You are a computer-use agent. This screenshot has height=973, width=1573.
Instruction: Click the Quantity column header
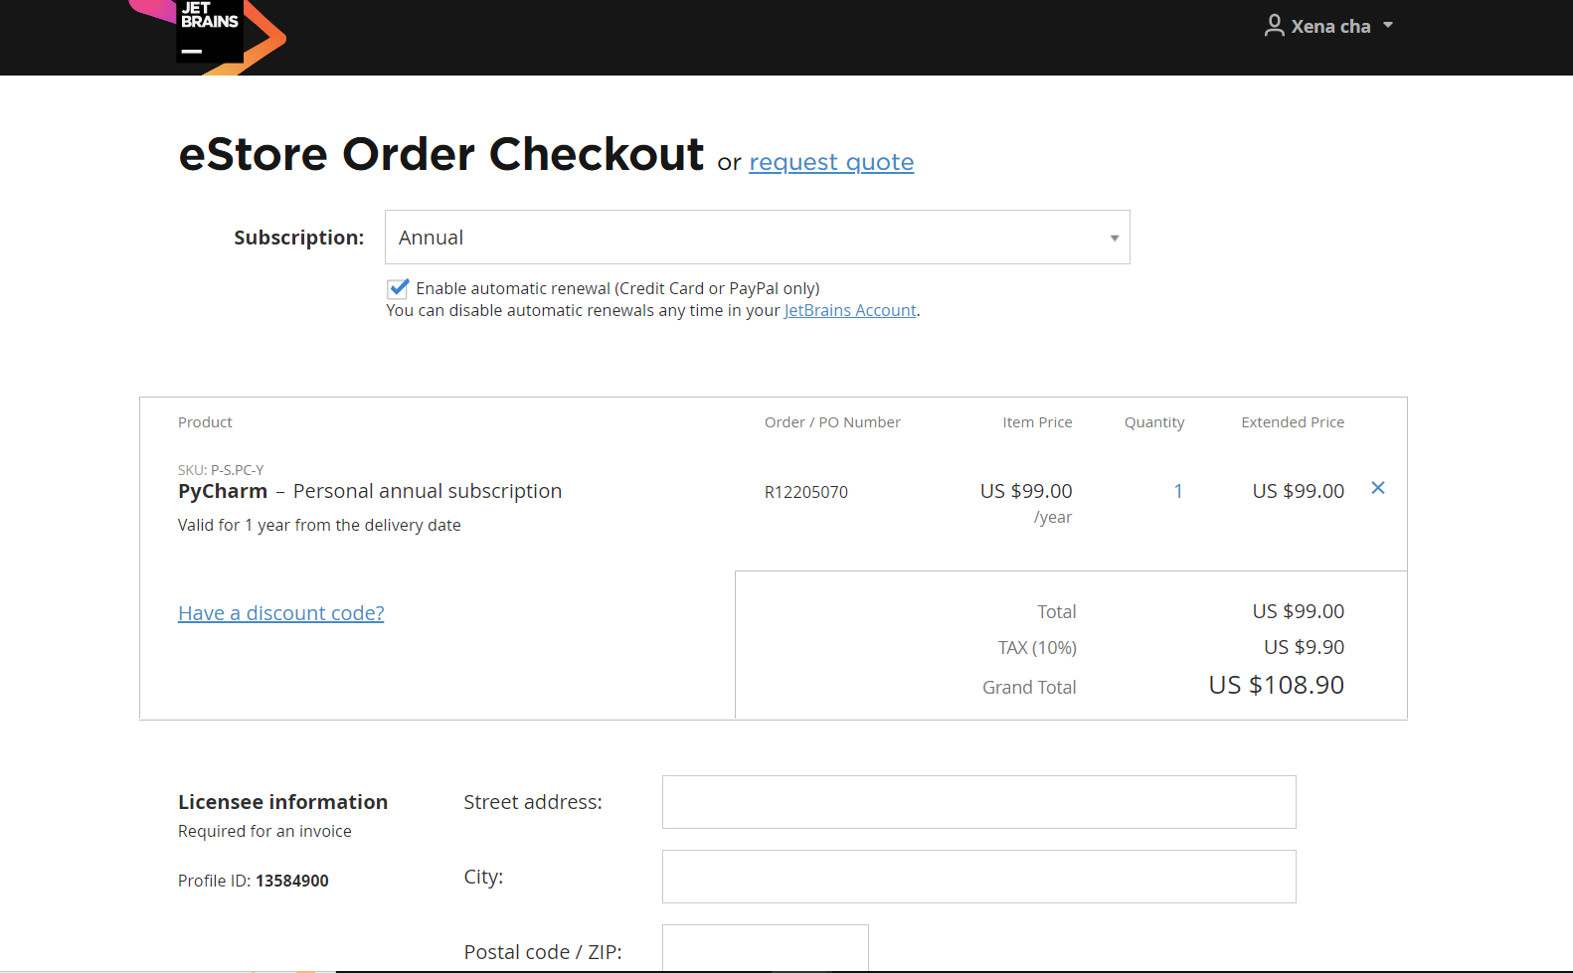[1154, 422]
